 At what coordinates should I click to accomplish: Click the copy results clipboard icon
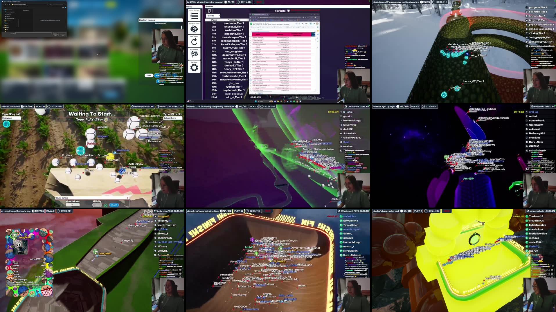point(209,11)
